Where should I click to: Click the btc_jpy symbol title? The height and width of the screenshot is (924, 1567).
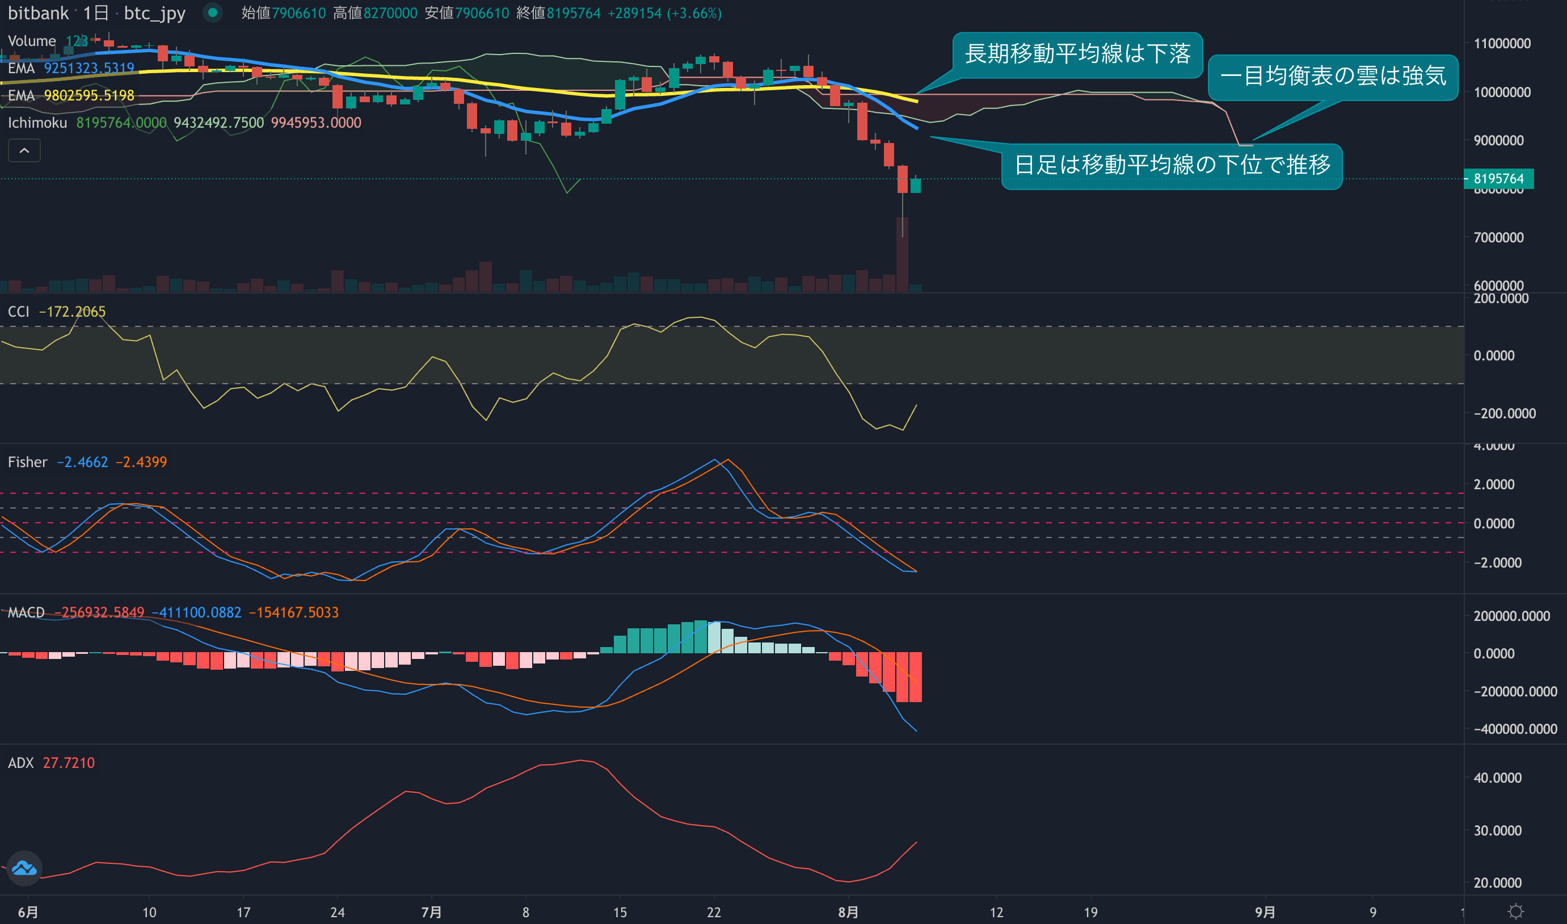[x=154, y=13]
